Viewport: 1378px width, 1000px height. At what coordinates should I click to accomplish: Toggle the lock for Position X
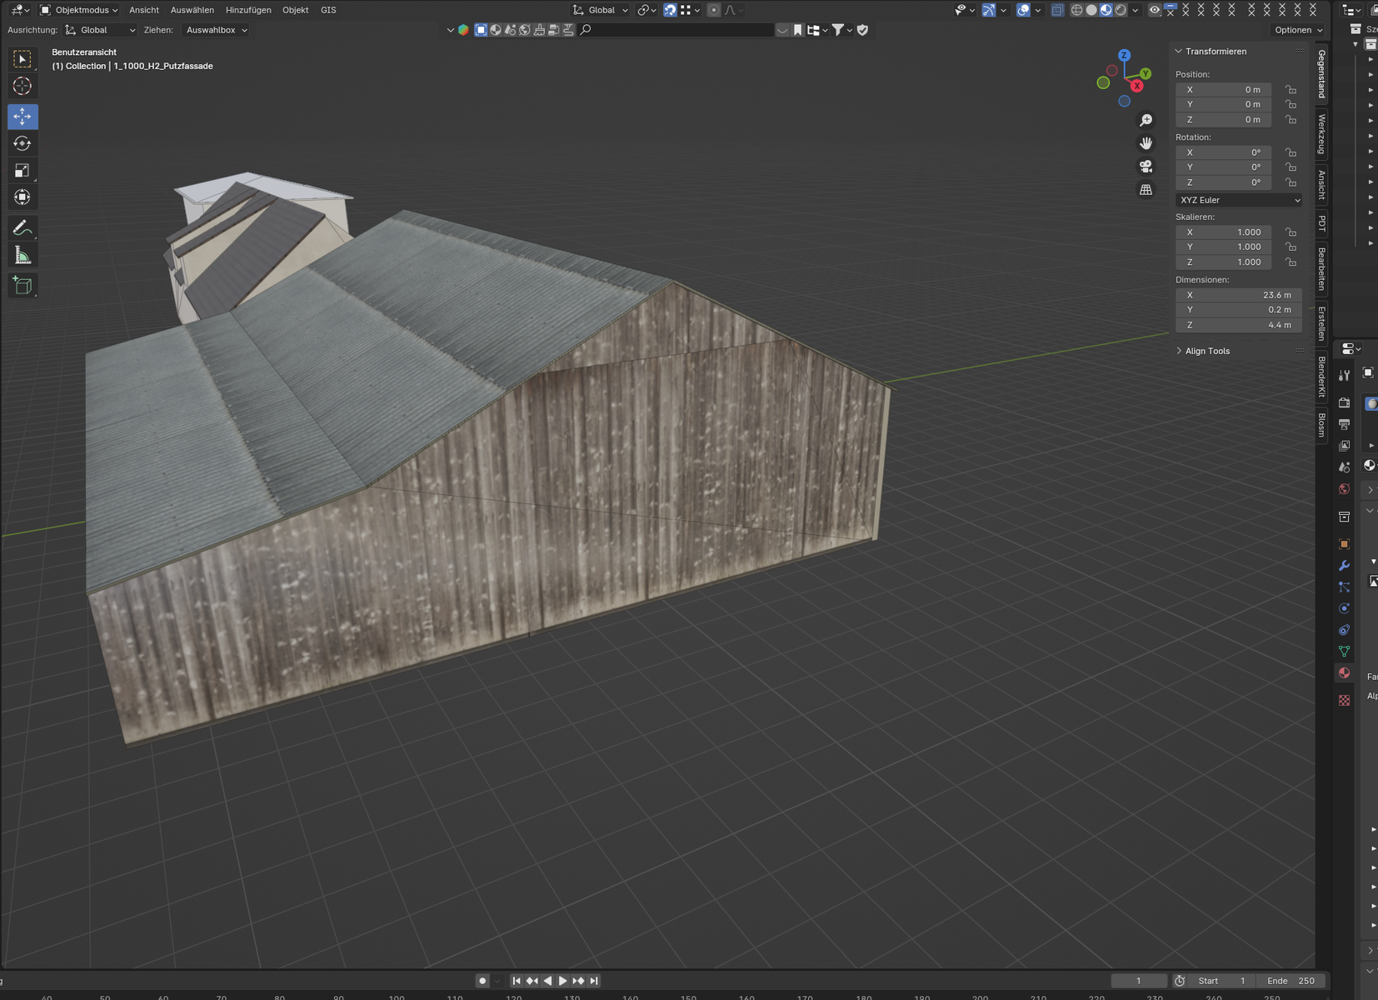pos(1291,90)
